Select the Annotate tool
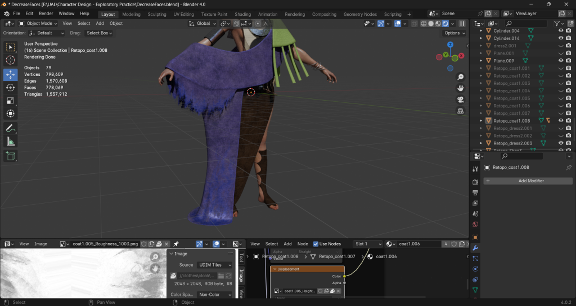Viewport: 576px width, 306px height. (10, 128)
